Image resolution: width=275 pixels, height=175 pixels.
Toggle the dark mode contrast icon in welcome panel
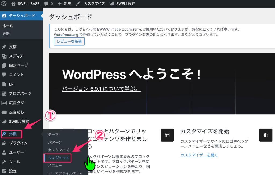[x=266, y=135]
